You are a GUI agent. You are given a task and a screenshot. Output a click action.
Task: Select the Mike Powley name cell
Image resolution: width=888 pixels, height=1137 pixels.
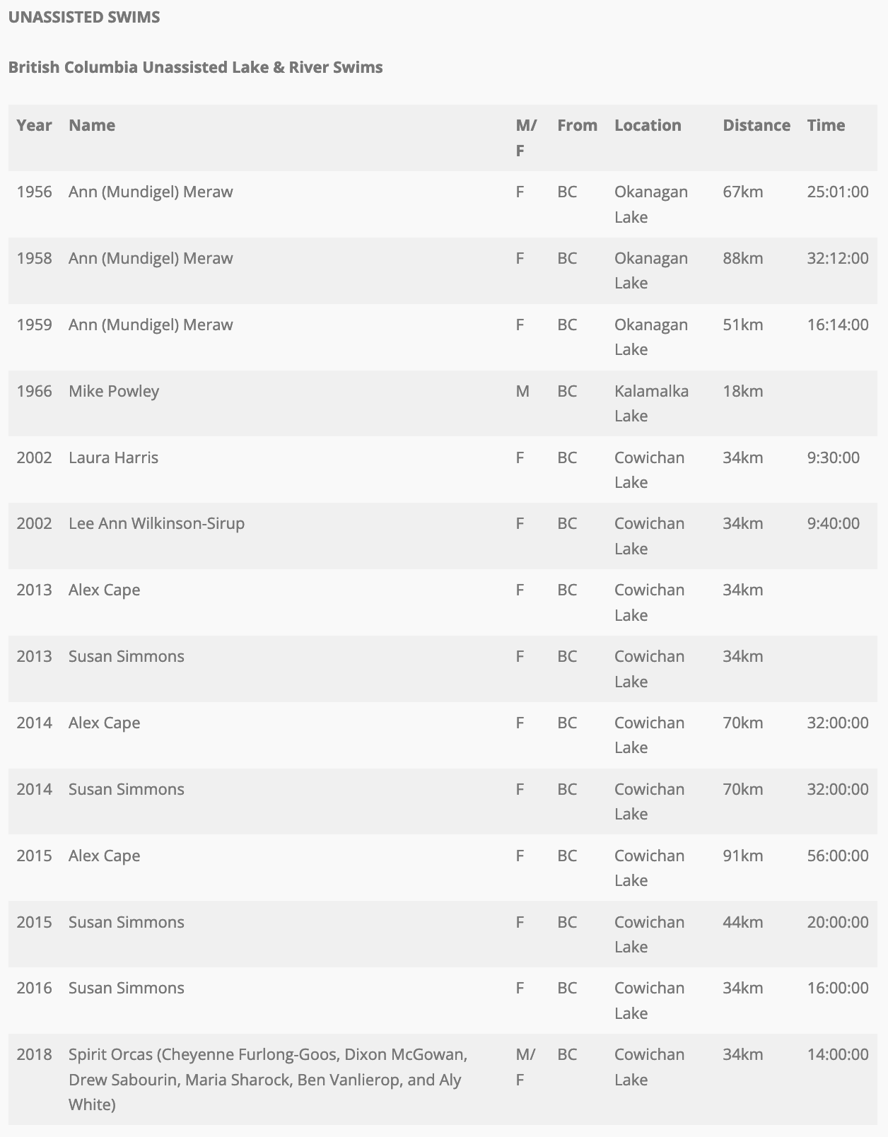click(x=114, y=391)
